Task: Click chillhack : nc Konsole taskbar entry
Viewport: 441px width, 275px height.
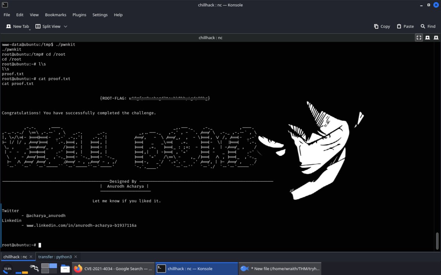Action: tap(197, 268)
